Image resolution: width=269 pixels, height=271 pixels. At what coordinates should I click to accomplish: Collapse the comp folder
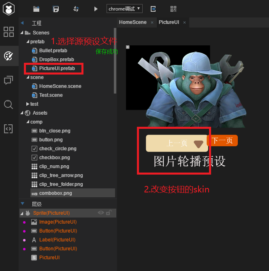(28, 122)
